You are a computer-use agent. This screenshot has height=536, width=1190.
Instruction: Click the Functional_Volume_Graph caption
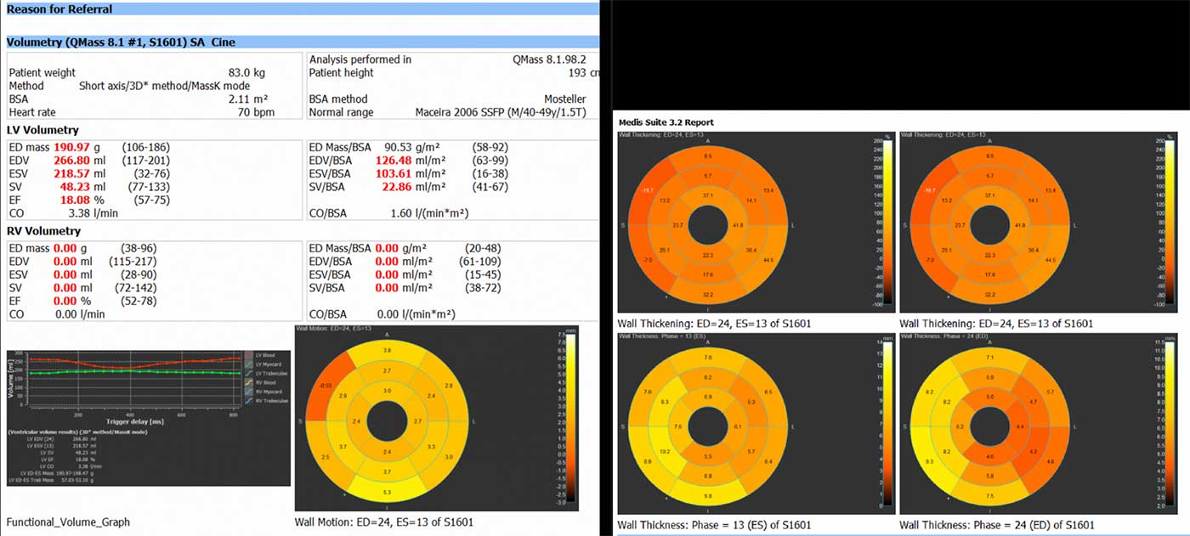pyautogui.click(x=69, y=522)
